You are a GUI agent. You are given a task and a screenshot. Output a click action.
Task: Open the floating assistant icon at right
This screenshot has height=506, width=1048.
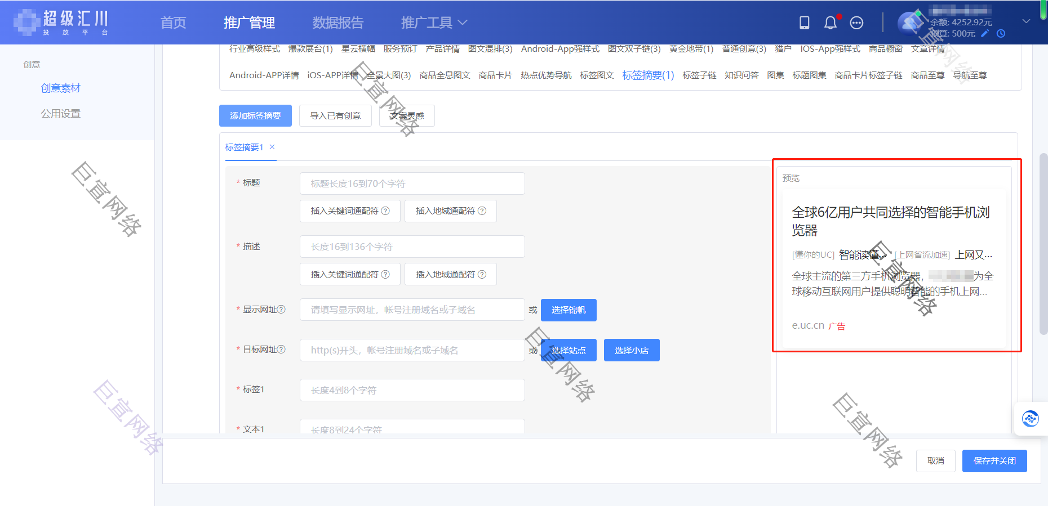pyautogui.click(x=1031, y=419)
